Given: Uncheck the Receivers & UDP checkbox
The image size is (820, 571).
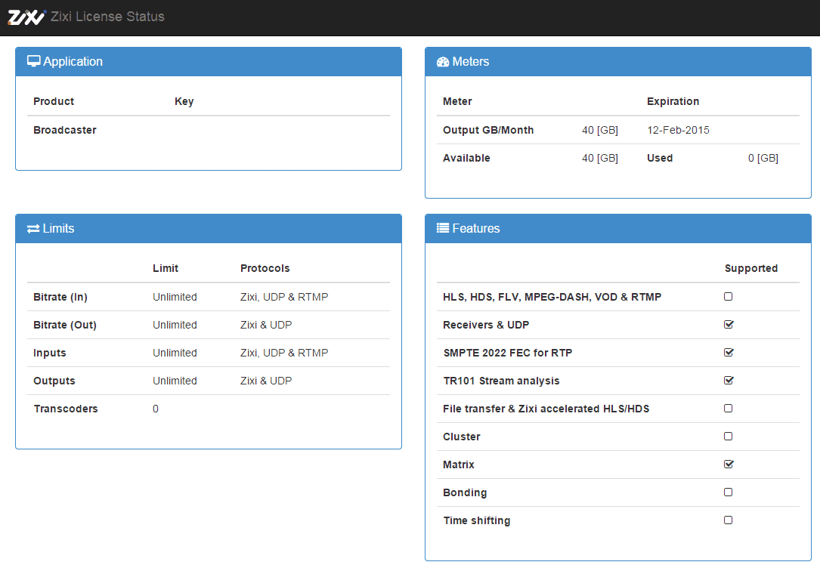Looking at the screenshot, I should tap(729, 325).
